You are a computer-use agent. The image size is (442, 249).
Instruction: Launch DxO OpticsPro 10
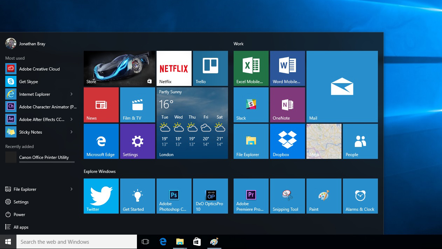click(x=210, y=196)
